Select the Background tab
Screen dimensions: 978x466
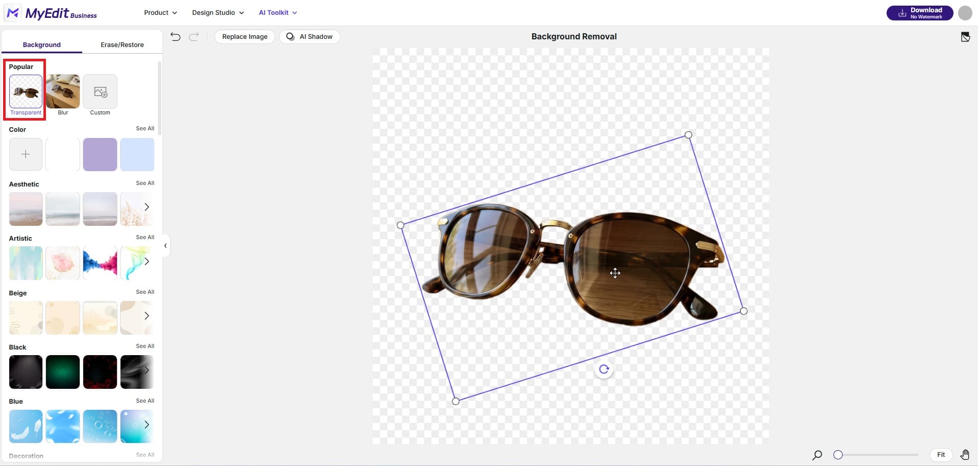[x=41, y=44]
